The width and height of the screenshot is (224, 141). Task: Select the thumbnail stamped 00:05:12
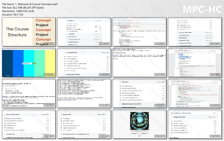coord(195,63)
